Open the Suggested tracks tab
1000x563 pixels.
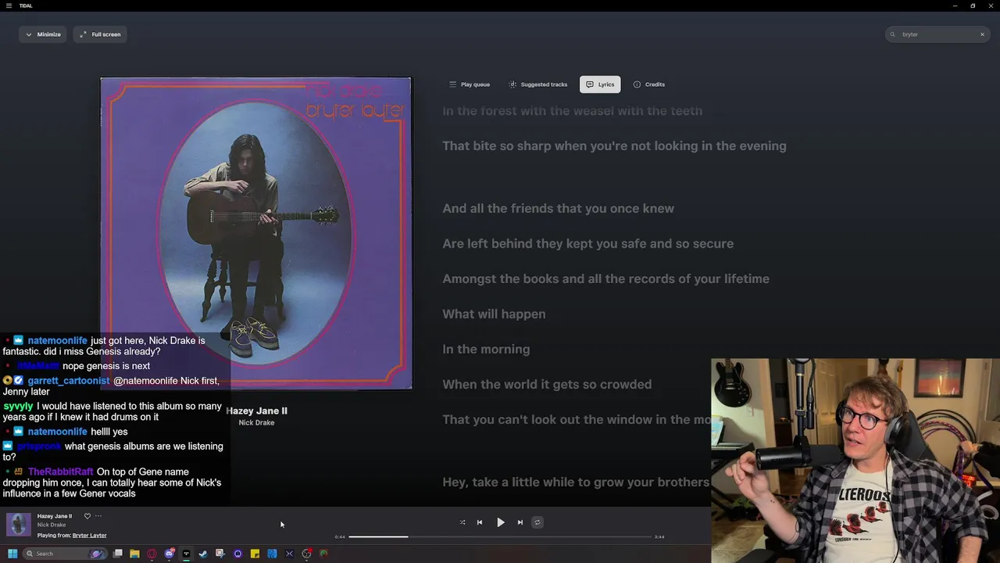click(537, 84)
